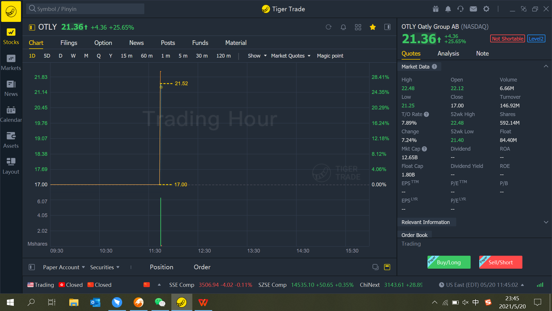Screen dimensions: 552x311
Task: Switch to the Posts tab
Action: pyautogui.click(x=168, y=43)
